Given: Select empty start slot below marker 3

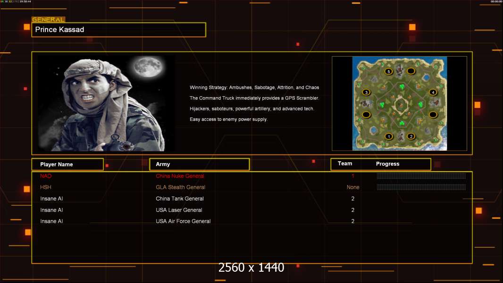Looking at the screenshot, I should (x=366, y=115).
